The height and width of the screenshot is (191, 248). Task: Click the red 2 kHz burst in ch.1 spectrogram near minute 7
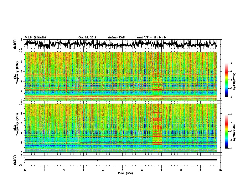tap(157, 90)
